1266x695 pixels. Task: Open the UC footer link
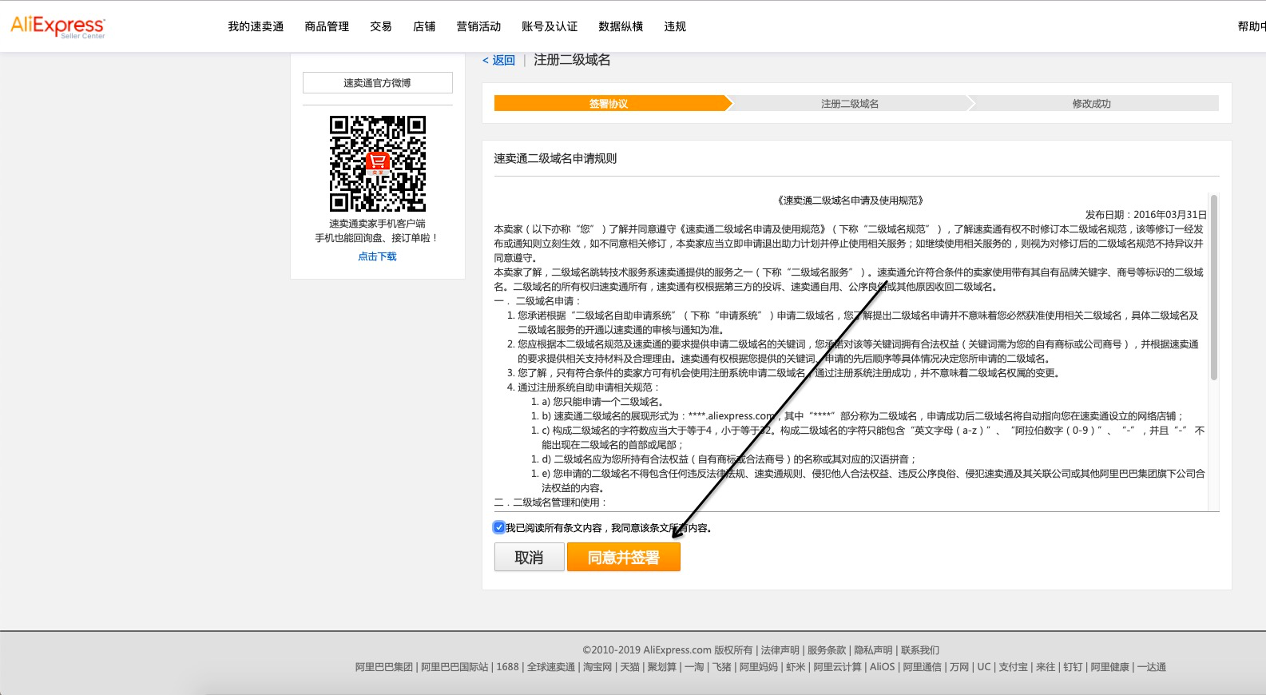(x=984, y=667)
